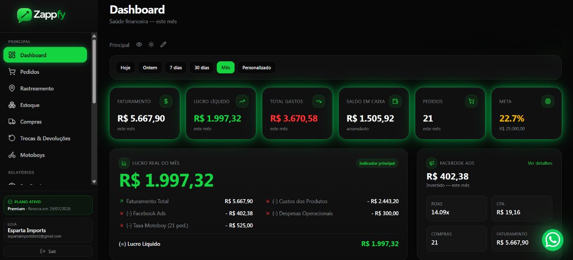Click the Sair logout button
The width and height of the screenshot is (573, 260).
[48, 251]
